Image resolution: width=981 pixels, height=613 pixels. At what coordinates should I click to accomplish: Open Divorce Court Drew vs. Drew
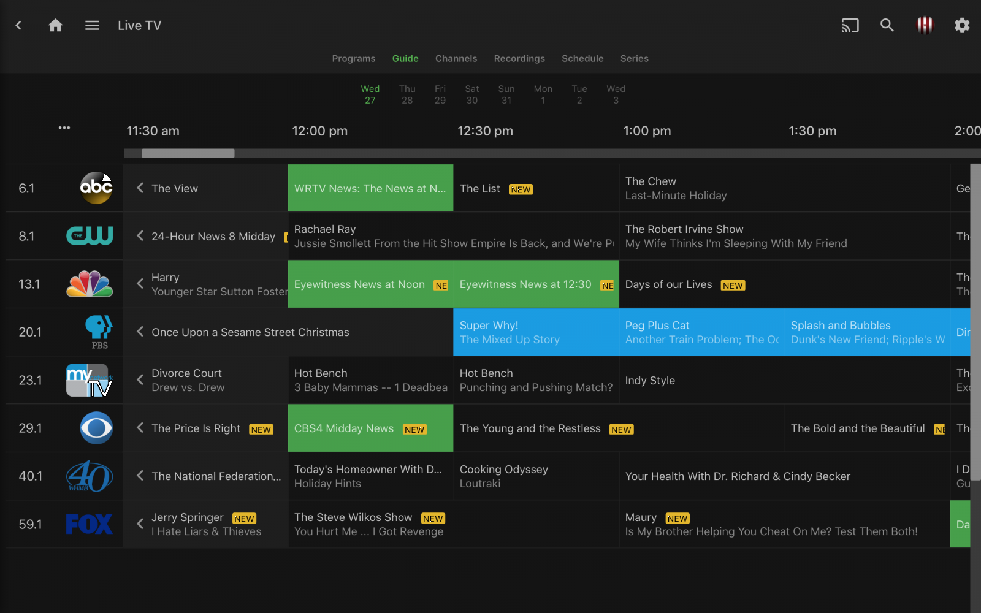pos(205,380)
